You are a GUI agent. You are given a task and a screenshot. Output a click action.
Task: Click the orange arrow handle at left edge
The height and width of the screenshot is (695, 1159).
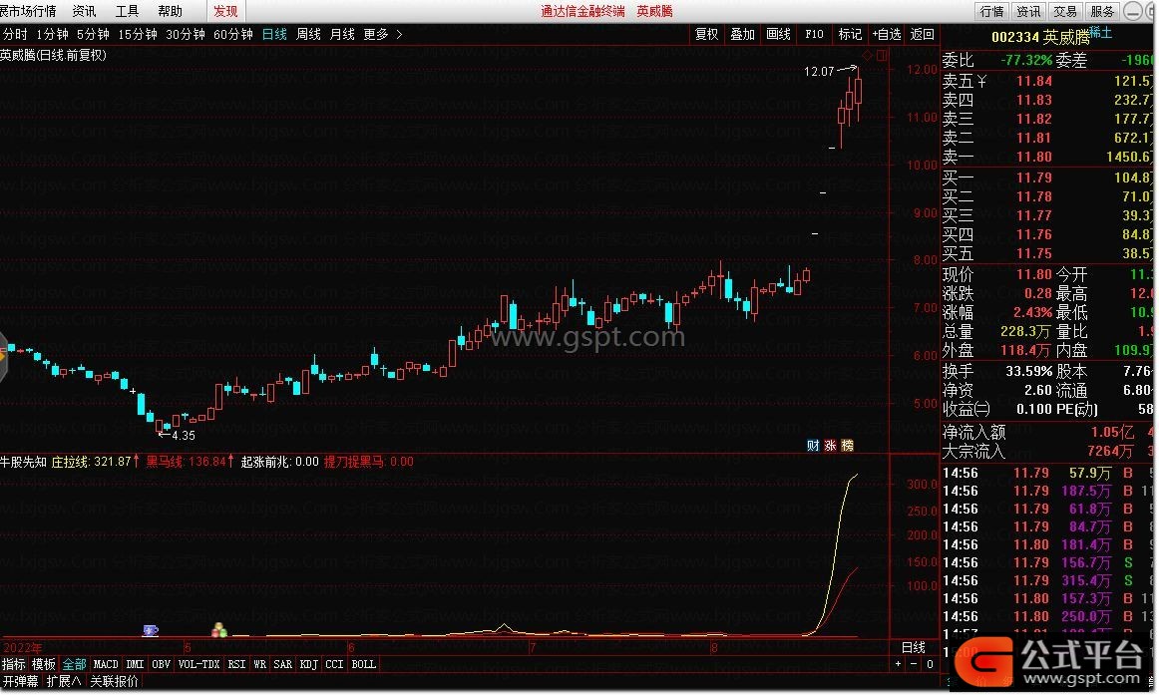[3, 356]
